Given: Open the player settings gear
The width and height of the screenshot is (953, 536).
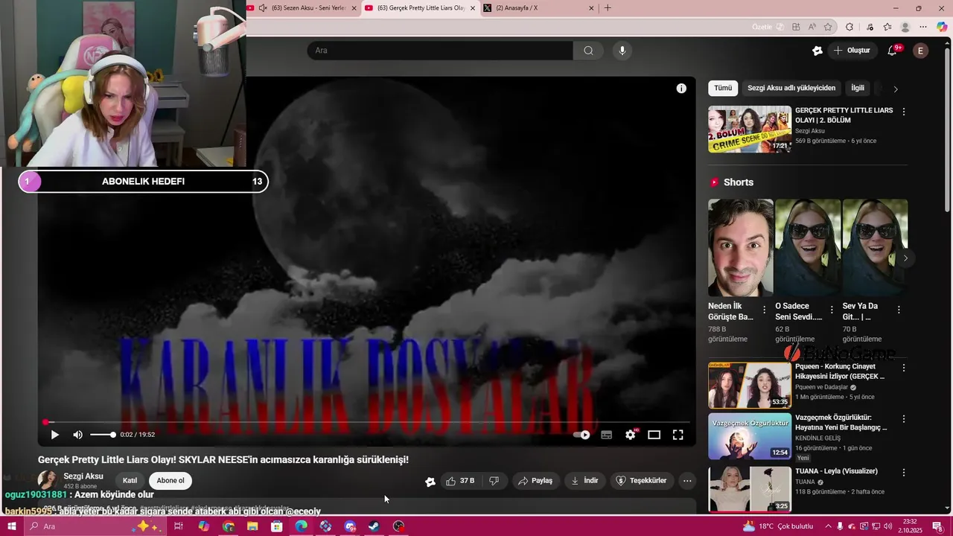Looking at the screenshot, I should coord(631,435).
